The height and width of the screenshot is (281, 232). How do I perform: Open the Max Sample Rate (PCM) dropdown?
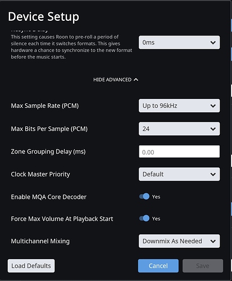coord(179,106)
